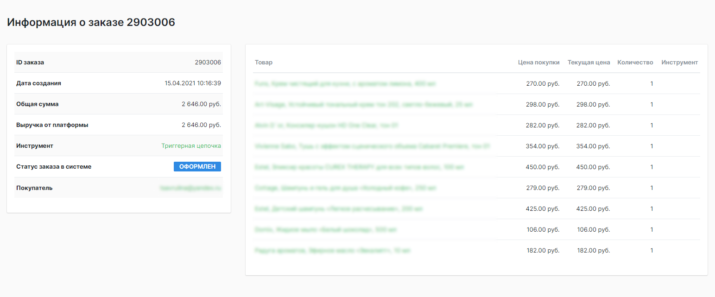
Task: Click the Товар column header
Action: click(x=264, y=63)
